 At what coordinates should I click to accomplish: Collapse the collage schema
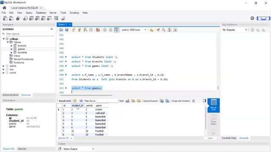[x=4, y=39]
